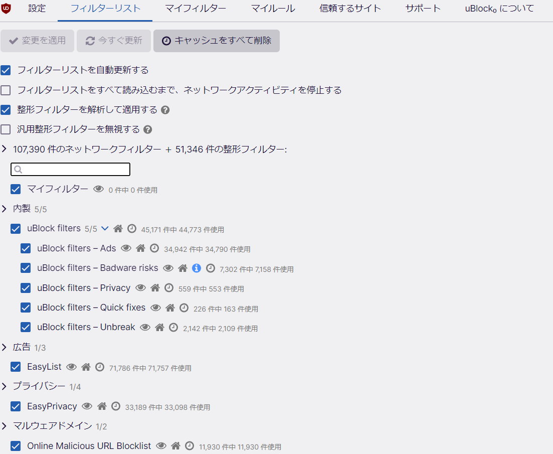The width and height of the screenshot is (553, 454).
Task: Uncheck the EasyPrivacy checkbox
Action: point(16,406)
